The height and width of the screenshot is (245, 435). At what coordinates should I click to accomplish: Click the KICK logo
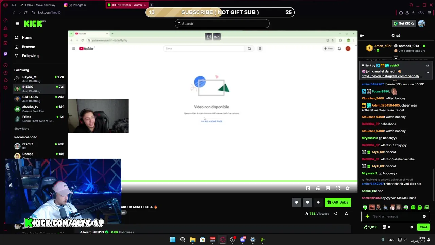[x=35, y=23]
